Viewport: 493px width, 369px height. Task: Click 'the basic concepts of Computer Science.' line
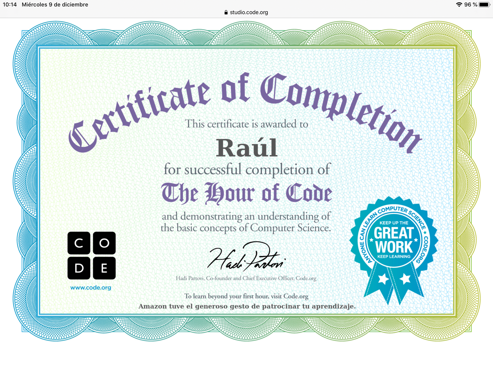[x=246, y=228]
